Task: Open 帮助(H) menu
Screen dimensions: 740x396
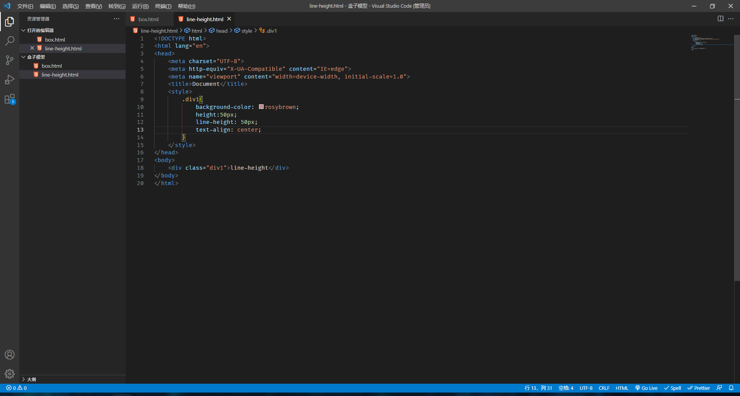Action: [x=187, y=6]
